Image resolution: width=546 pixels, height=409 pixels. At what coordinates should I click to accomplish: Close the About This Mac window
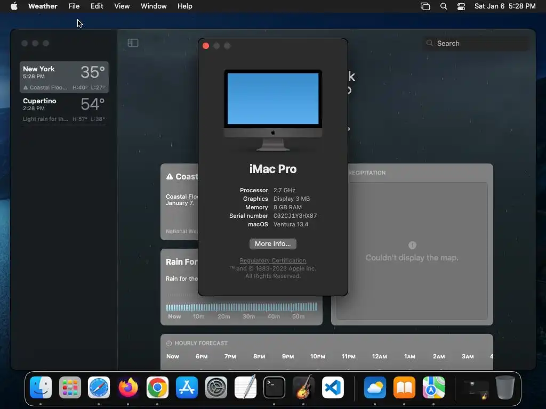pos(206,46)
